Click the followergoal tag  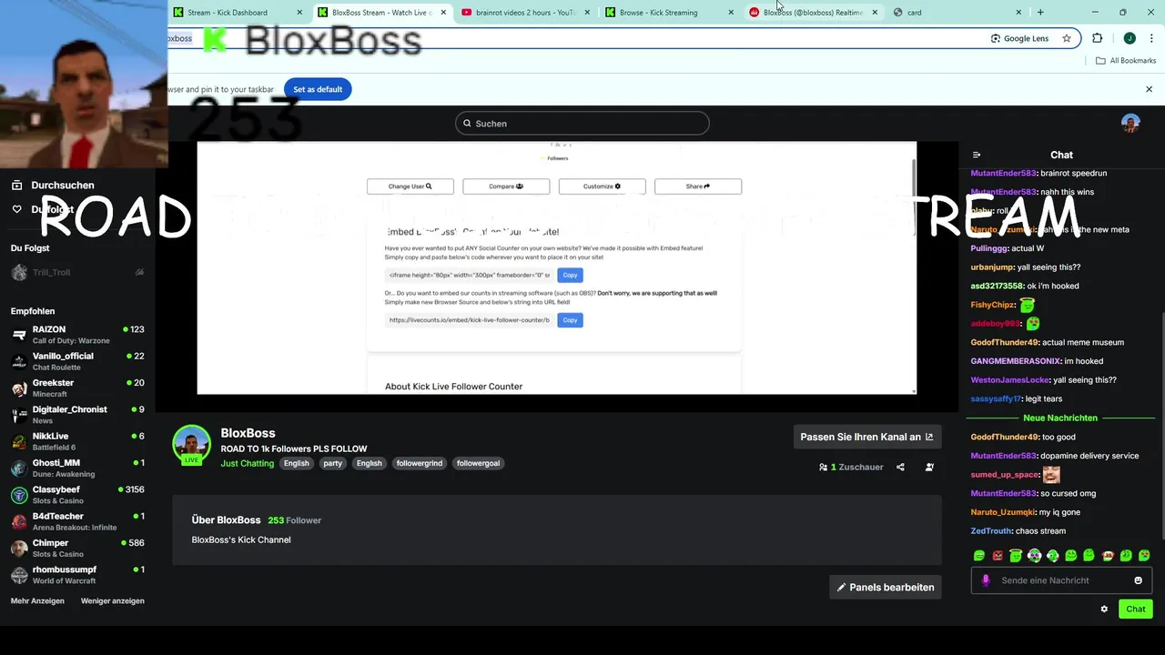478,463
